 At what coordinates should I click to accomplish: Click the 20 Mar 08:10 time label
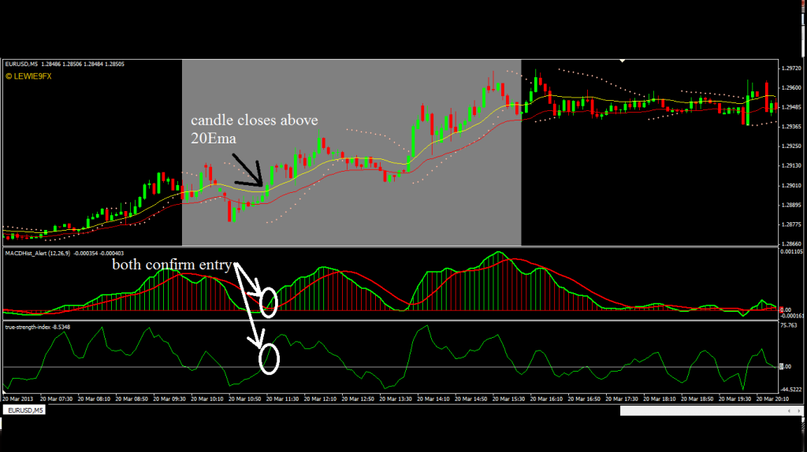(x=94, y=398)
